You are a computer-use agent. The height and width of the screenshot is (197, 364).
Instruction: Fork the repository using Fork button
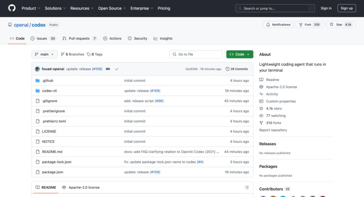click(310, 25)
